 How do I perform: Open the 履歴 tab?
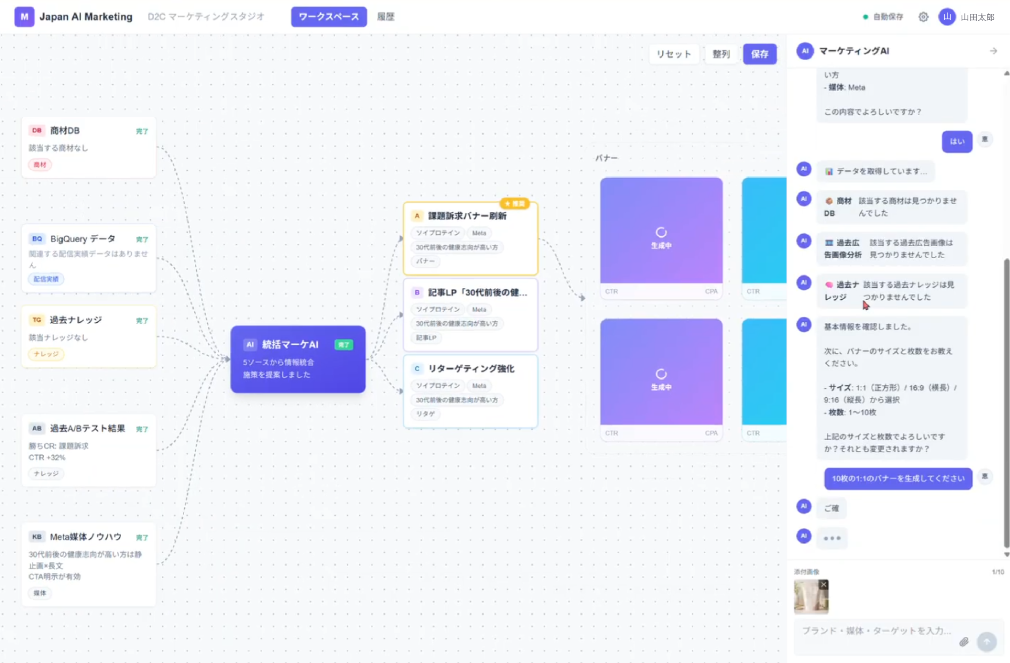click(385, 17)
